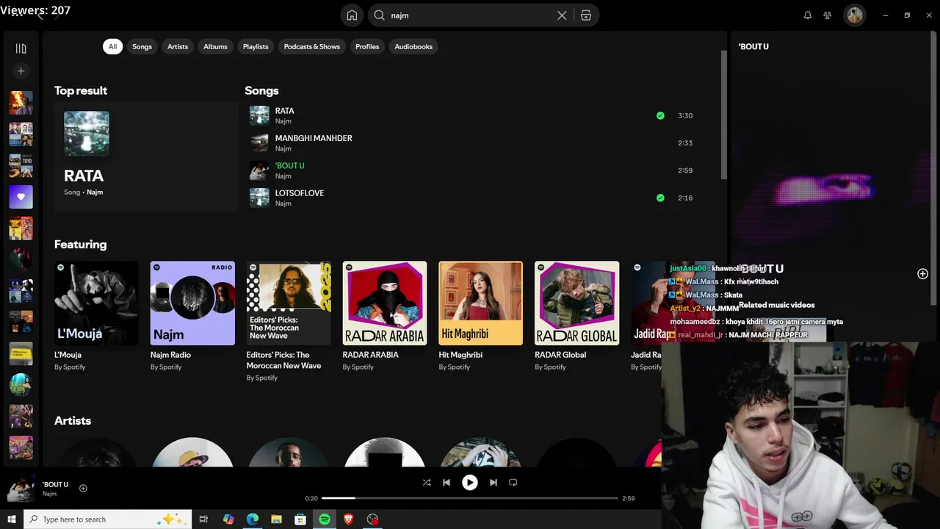Play the MANBGHI MANHDER song row
Screen dimensions: 940x529
(x=471, y=143)
